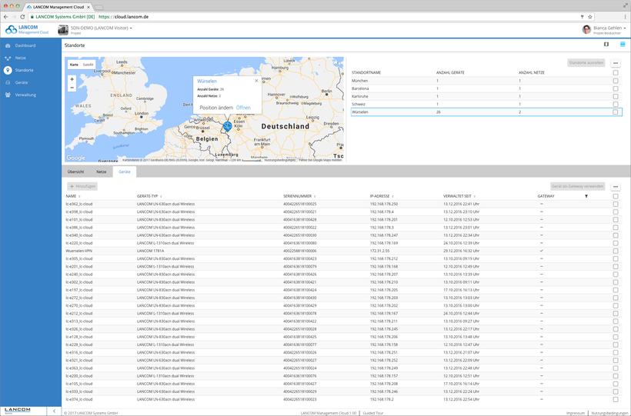This screenshot has height=416, width=631.
Task: Open Geräte in the sidebar
Action: coord(22,82)
